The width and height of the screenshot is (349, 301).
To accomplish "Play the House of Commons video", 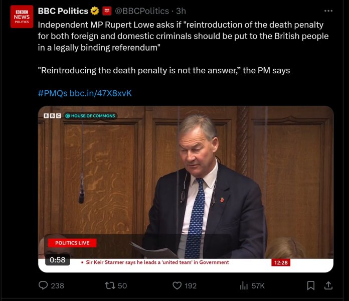I will pyautogui.click(x=186, y=189).
